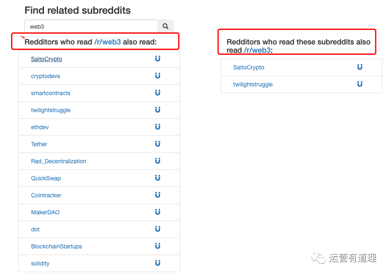Open the /r/web3 link in left heading
Image resolution: width=389 pixels, height=275 pixels.
107,42
